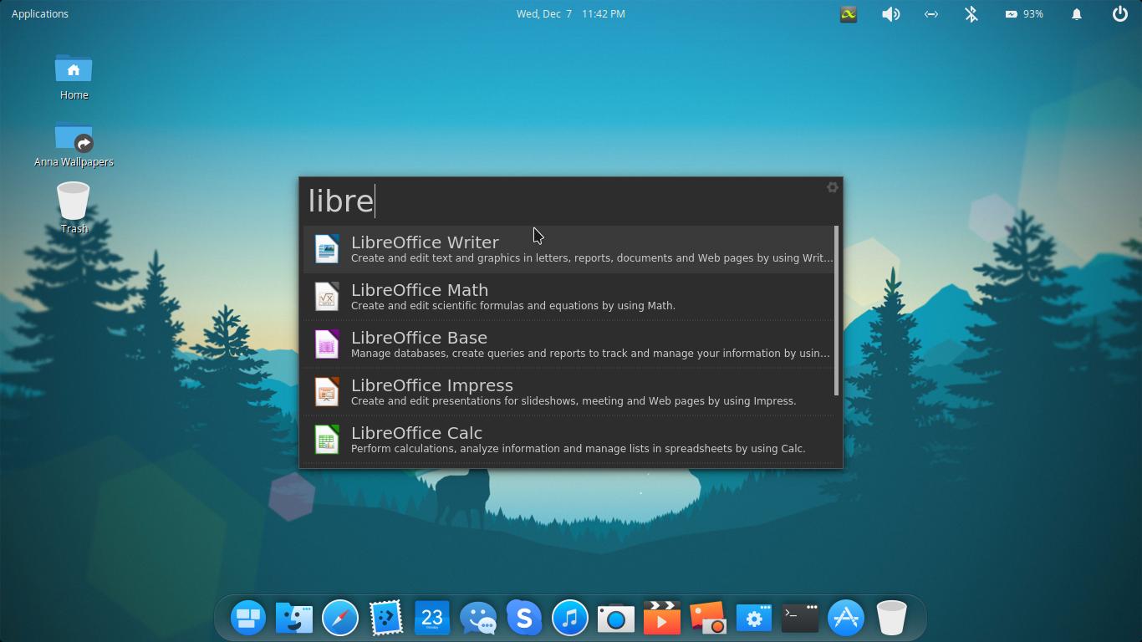Open Skype from the dock
1142x642 pixels.
pyautogui.click(x=523, y=618)
